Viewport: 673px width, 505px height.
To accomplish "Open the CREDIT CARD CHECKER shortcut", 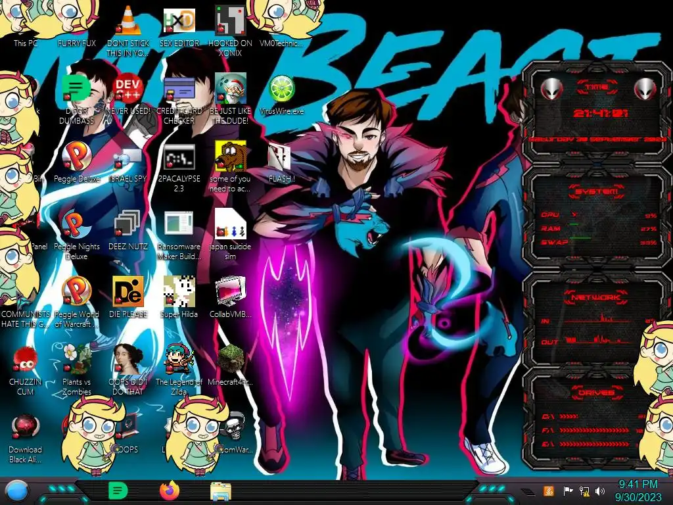I will click(x=179, y=89).
